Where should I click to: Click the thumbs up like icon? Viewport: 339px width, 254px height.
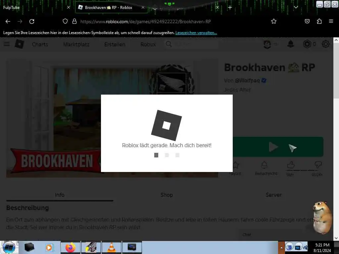(291, 165)
